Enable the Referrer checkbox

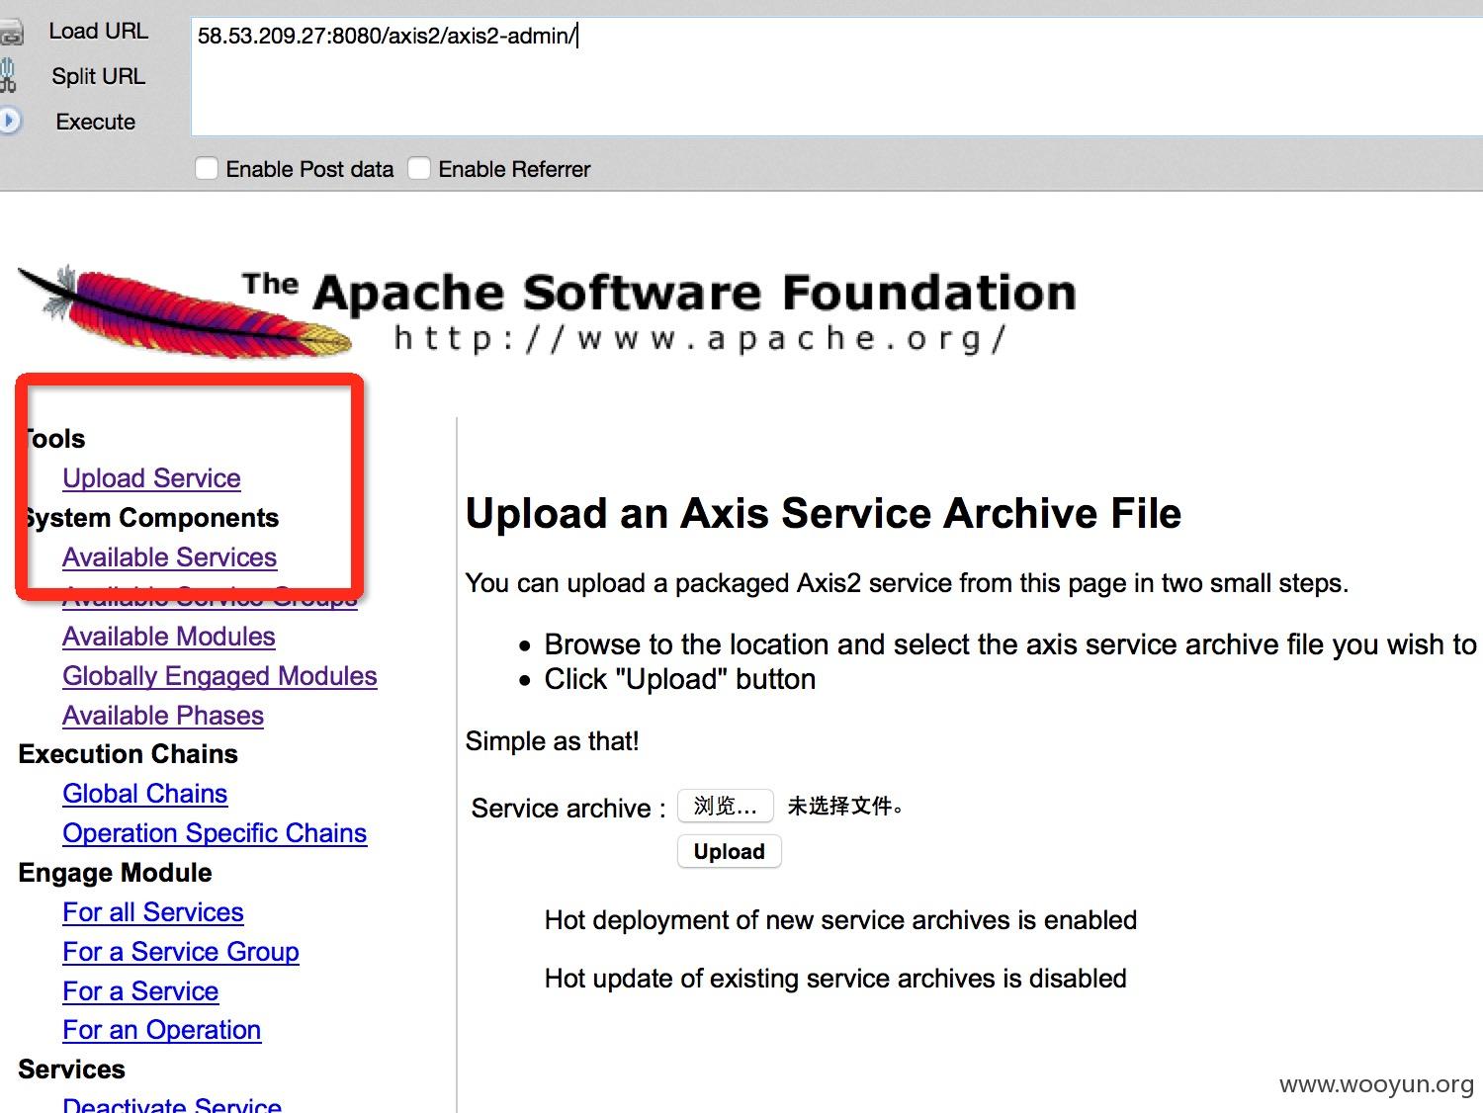click(x=419, y=169)
